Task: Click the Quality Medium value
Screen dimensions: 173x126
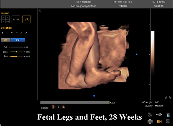Action: click(x=159, y=106)
